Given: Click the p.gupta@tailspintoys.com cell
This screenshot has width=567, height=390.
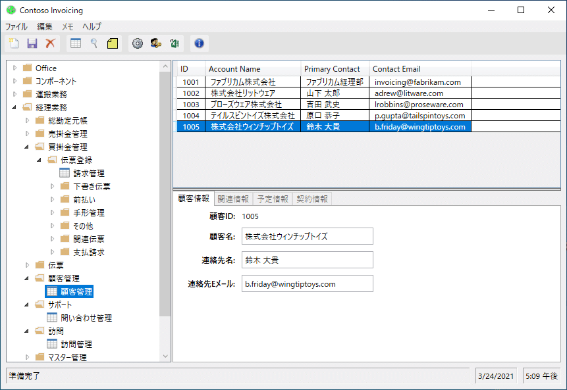Looking at the screenshot, I should [420, 116].
